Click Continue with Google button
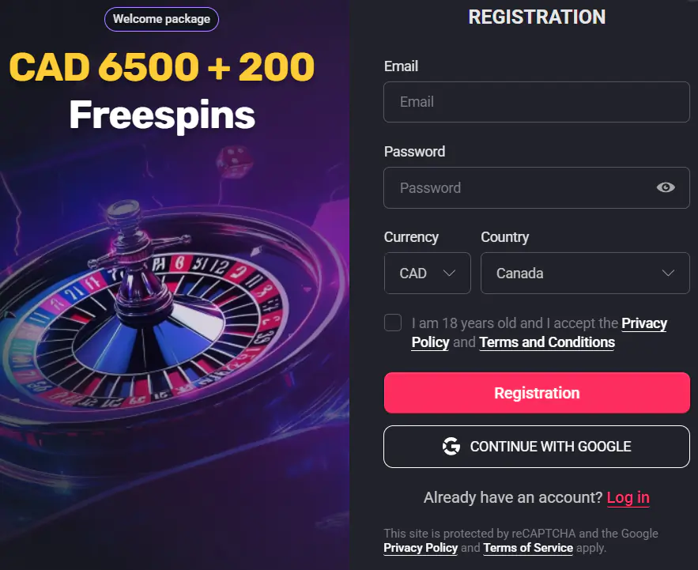 536,447
